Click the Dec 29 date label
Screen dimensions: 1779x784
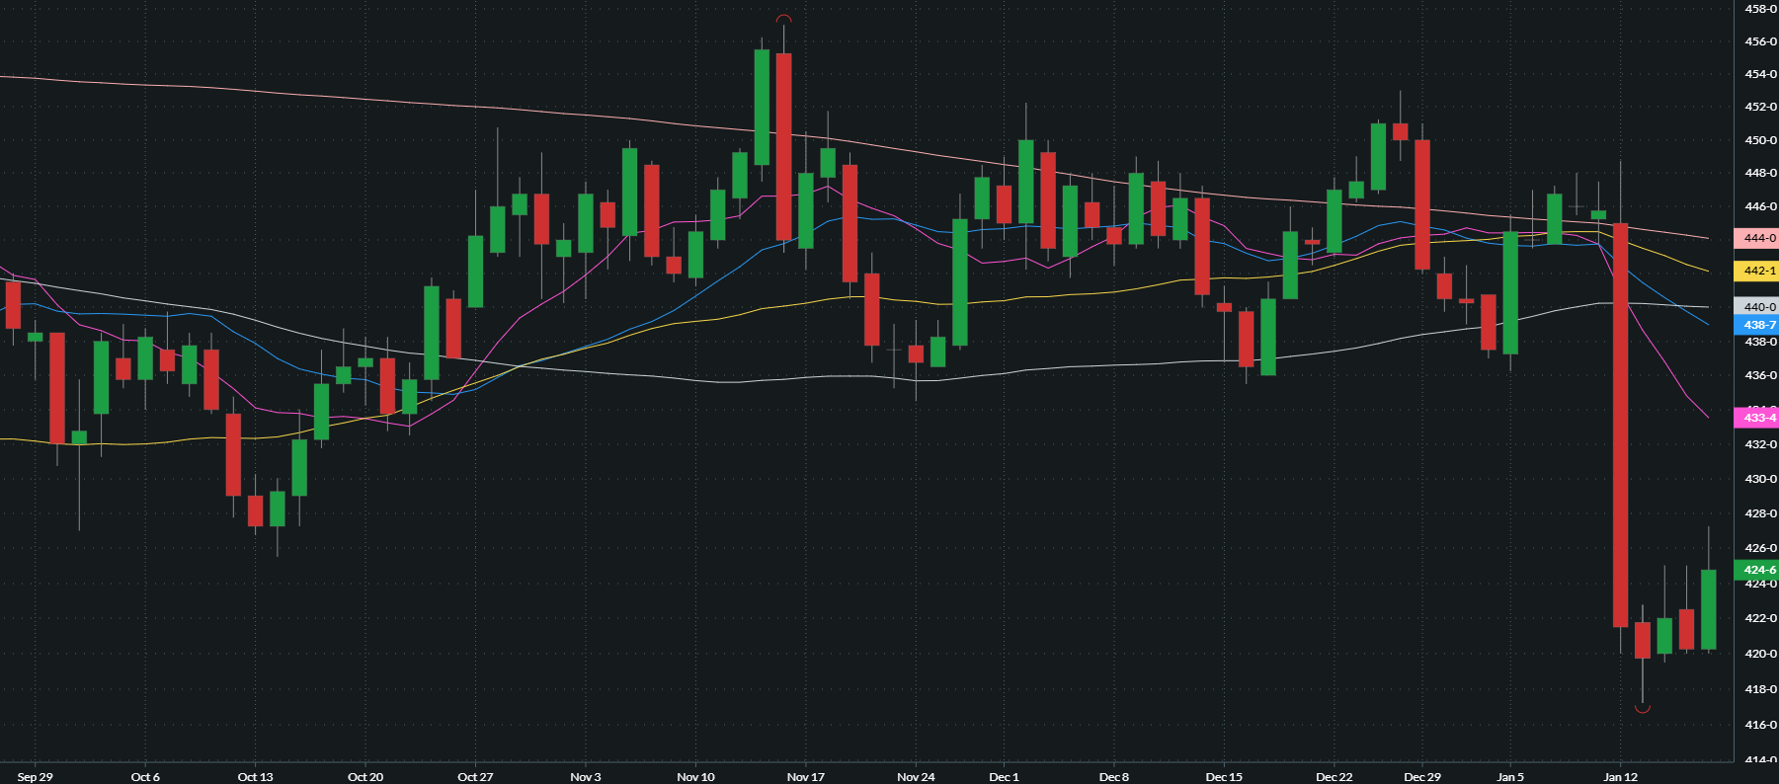point(1422,776)
